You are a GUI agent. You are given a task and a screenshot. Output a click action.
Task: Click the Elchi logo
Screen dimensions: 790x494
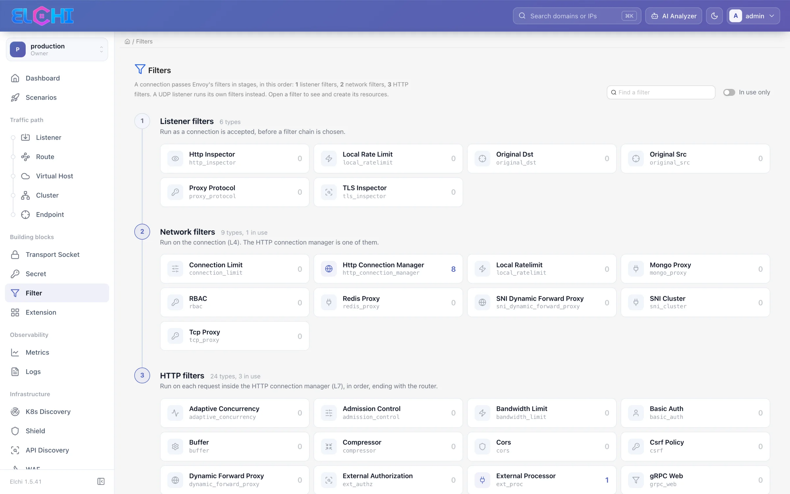[x=42, y=15]
